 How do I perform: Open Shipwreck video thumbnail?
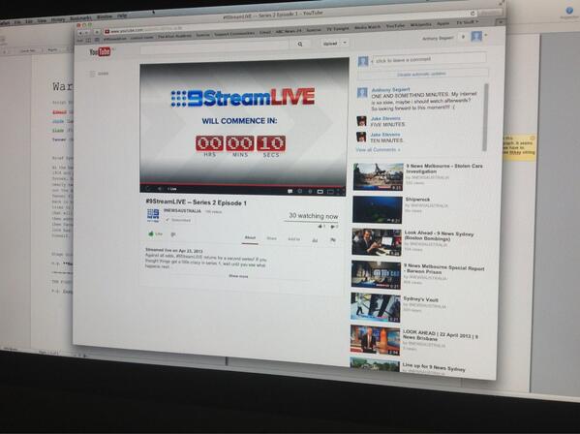tap(378, 210)
